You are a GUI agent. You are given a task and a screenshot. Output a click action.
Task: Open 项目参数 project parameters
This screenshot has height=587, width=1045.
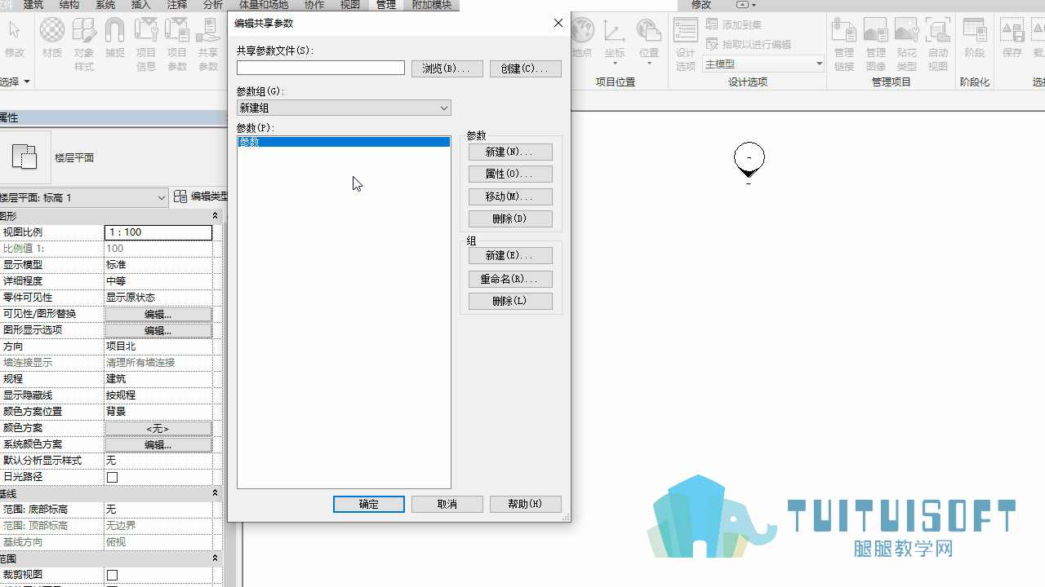click(x=177, y=44)
